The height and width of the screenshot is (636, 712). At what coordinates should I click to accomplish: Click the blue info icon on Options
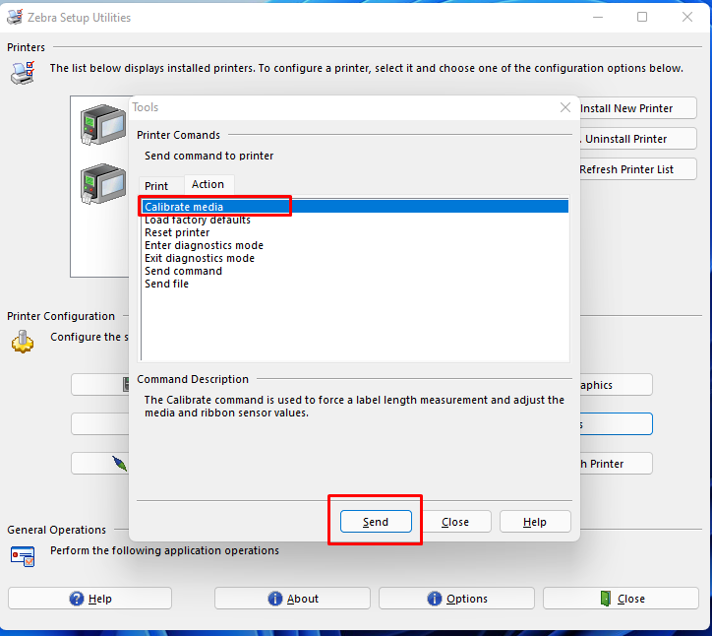pos(434,599)
